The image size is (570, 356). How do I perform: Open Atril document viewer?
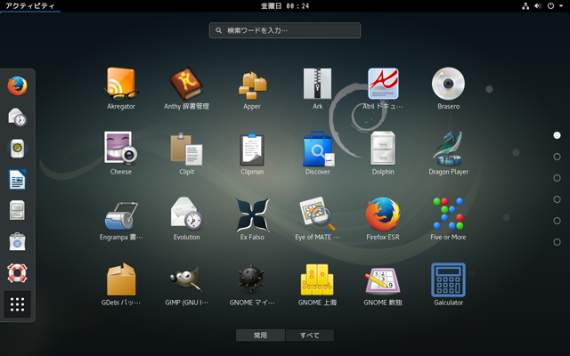[x=383, y=88]
